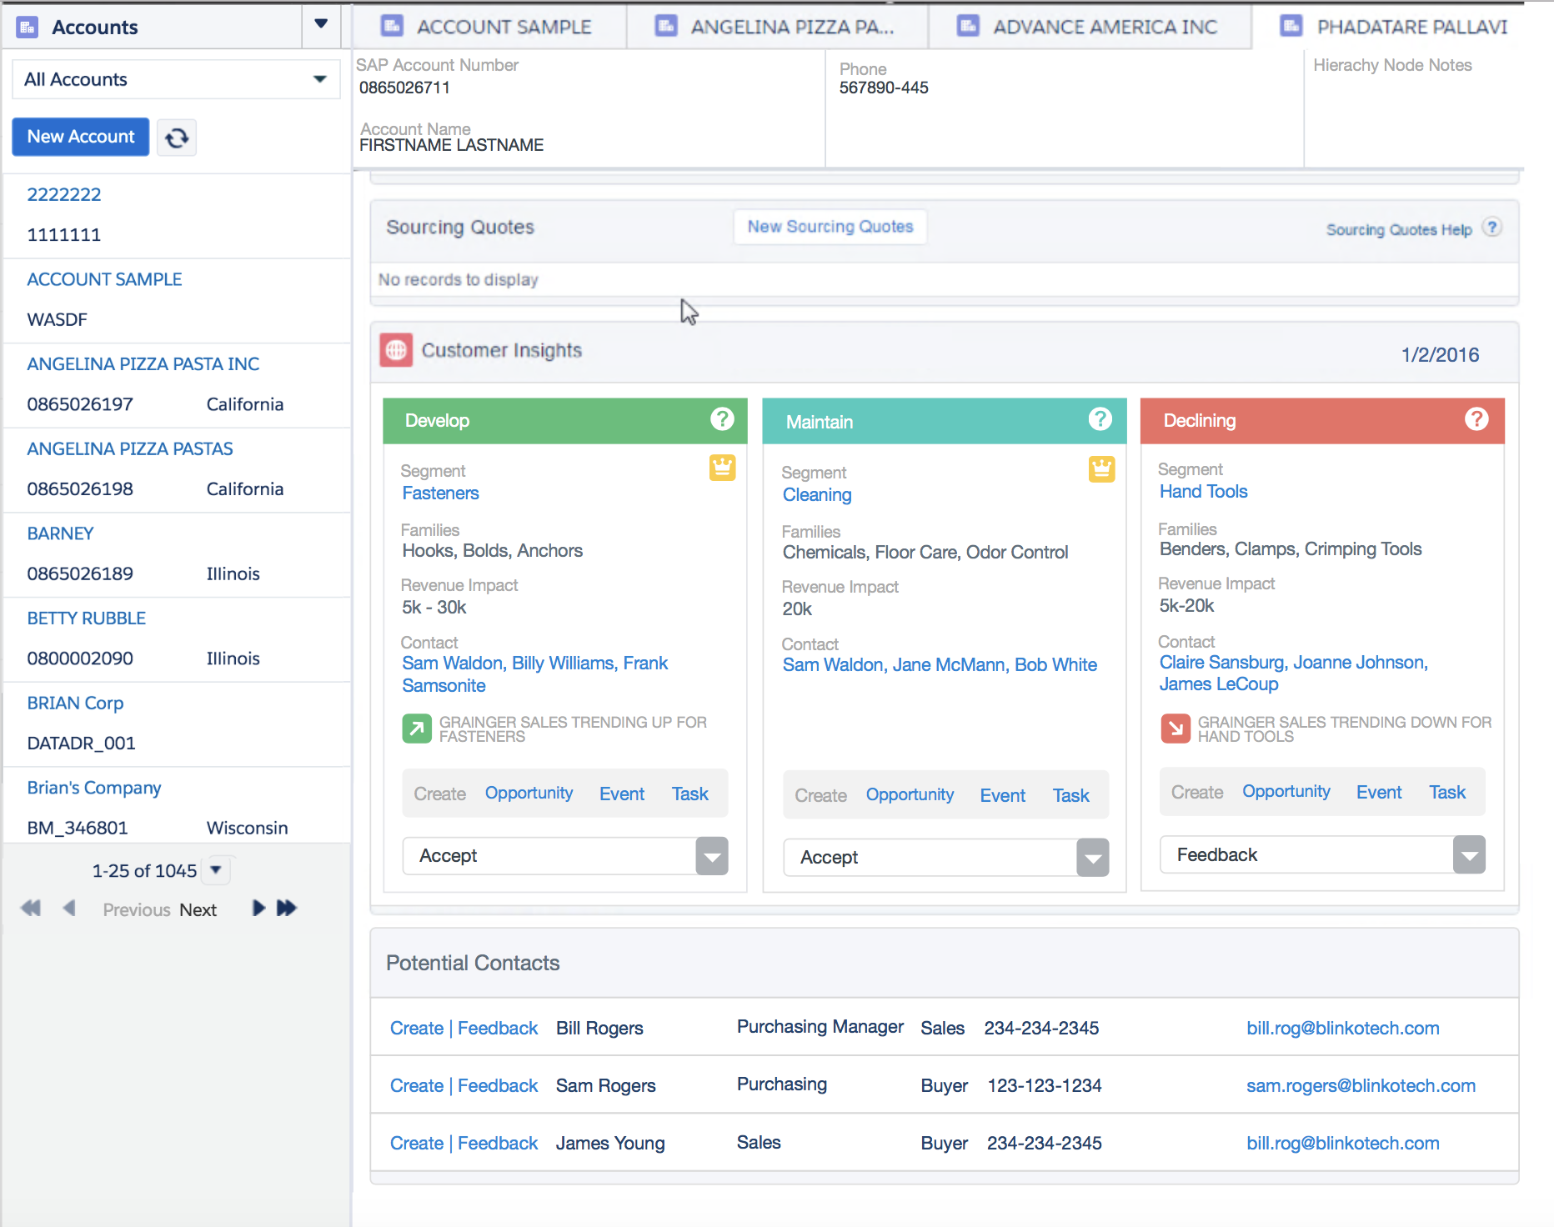
Task: Open help on the Develop card
Action: tap(722, 418)
